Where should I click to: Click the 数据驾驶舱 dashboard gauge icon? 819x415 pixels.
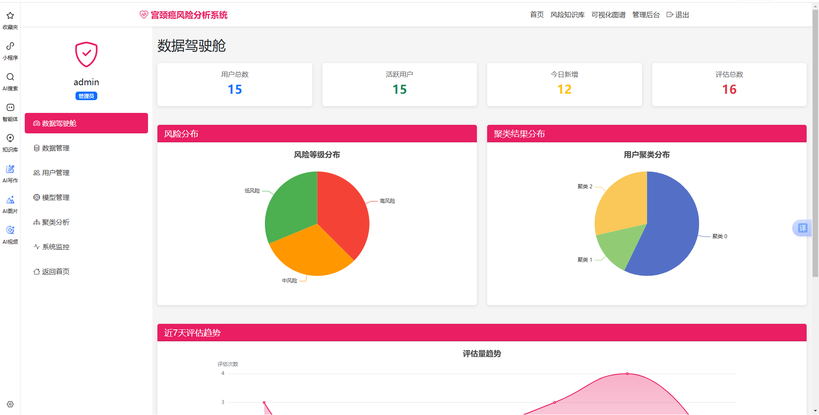(x=37, y=123)
